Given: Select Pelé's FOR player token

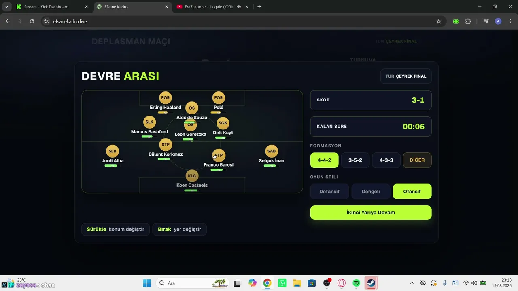Looking at the screenshot, I should point(219,98).
